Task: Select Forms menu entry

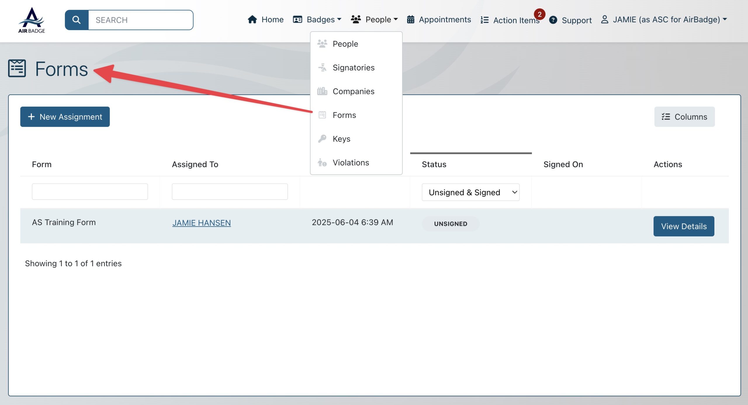Action: [x=344, y=115]
